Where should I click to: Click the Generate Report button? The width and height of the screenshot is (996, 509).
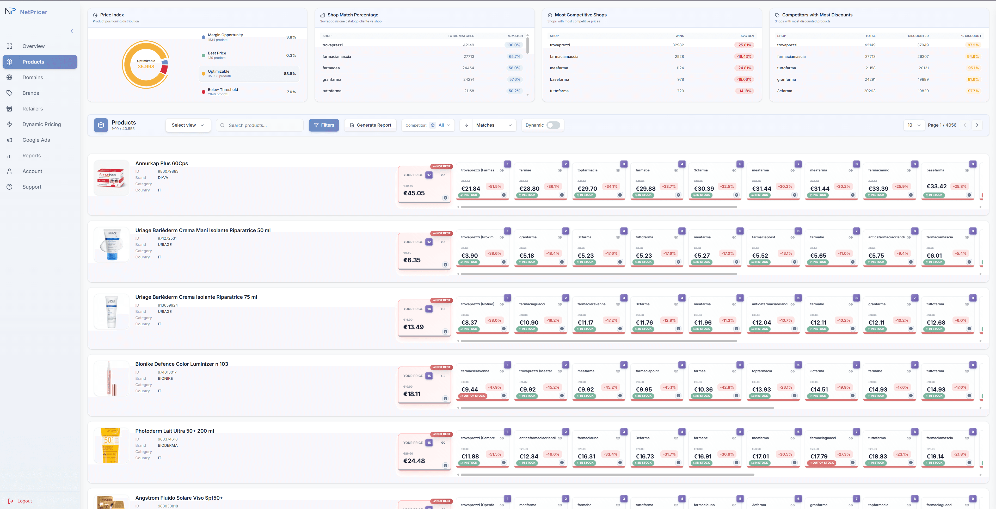point(370,125)
